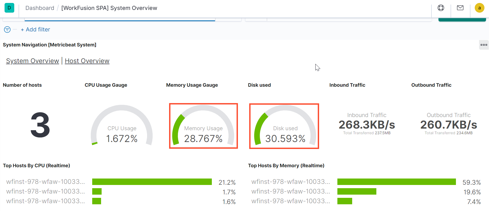Open the Host Overview link

point(87,61)
